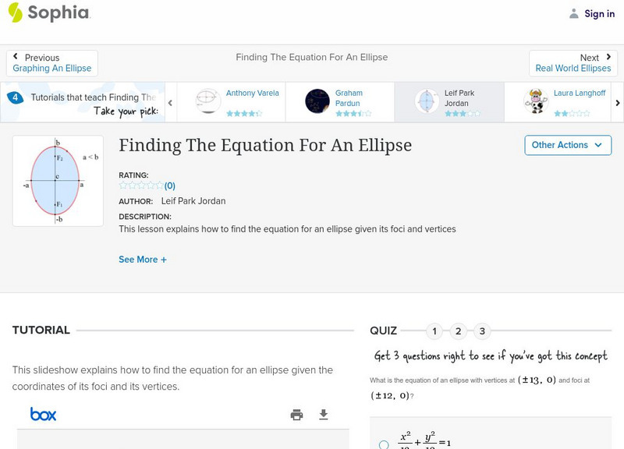Click the ellipse diagram thumbnail
Image resolution: width=624 pixels, height=449 pixels.
57,180
